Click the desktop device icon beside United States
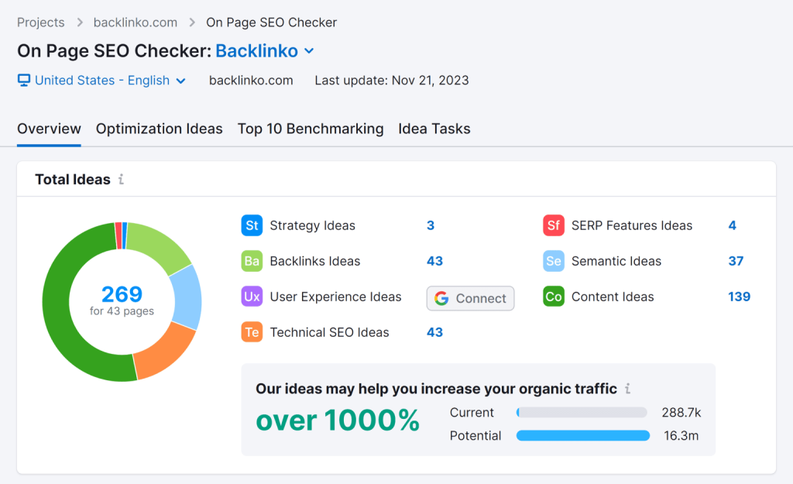Viewport: 793px width, 484px height. pyautogui.click(x=24, y=81)
